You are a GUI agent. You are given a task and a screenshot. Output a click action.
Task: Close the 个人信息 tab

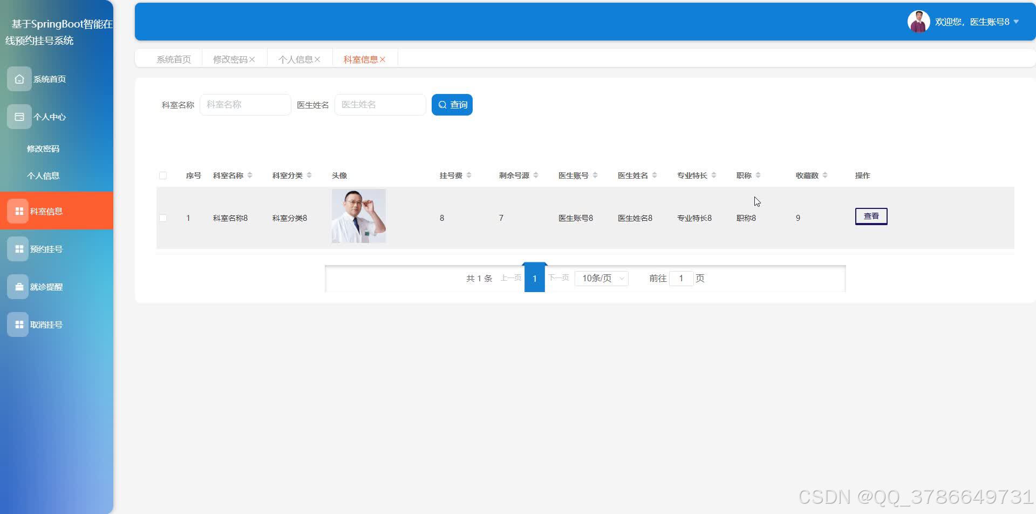(x=317, y=59)
